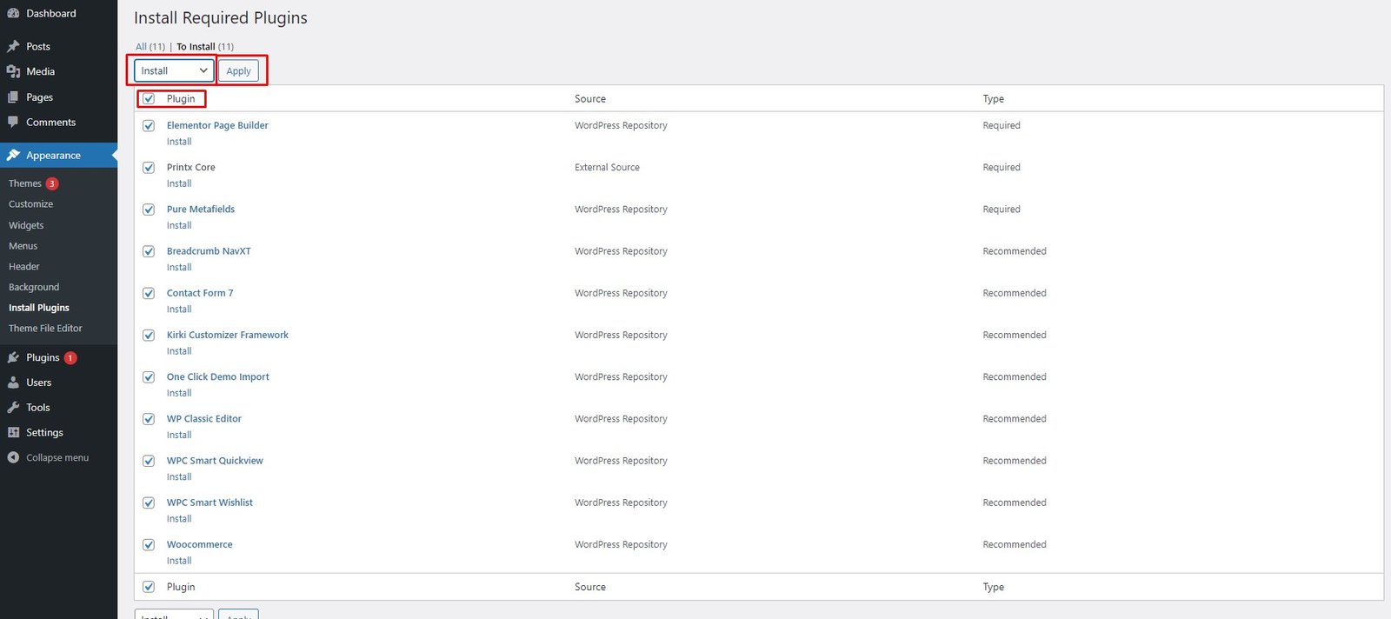Click Install under Woocommerce

[x=179, y=561]
